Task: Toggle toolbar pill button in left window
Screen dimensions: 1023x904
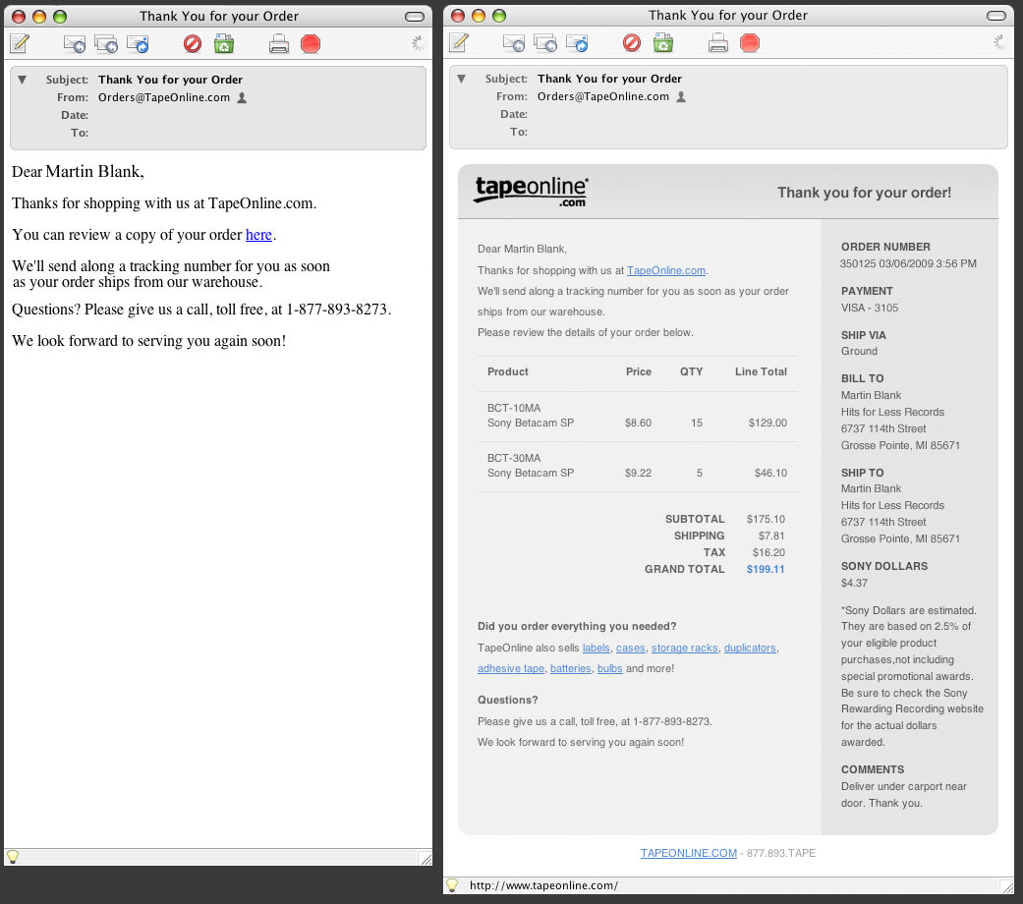Action: [x=415, y=17]
